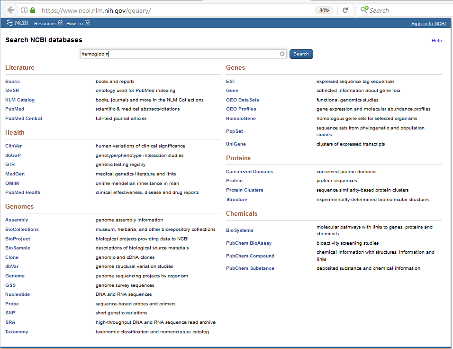Click in the hemoglobin search input field
The height and width of the screenshot is (349, 453).
(180, 54)
